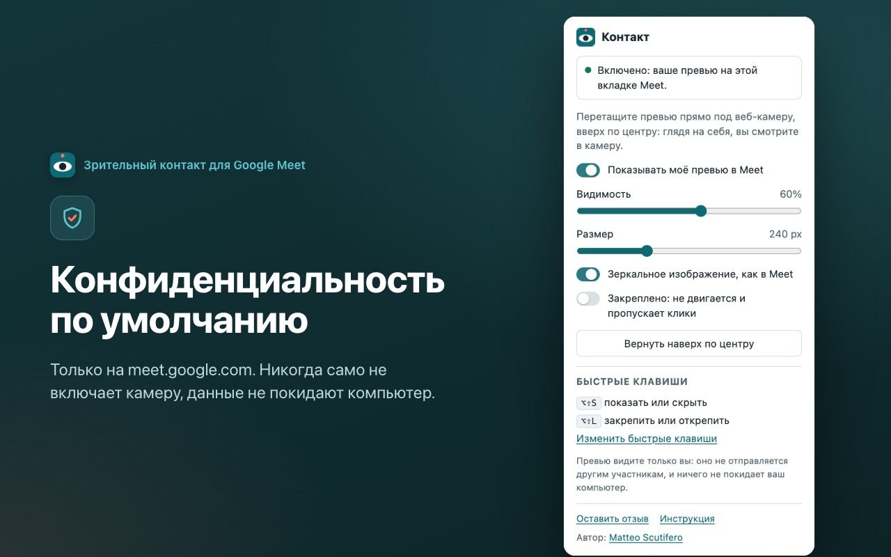
Task: Open the Изменить быстрые клавиши link
Action: (x=647, y=439)
